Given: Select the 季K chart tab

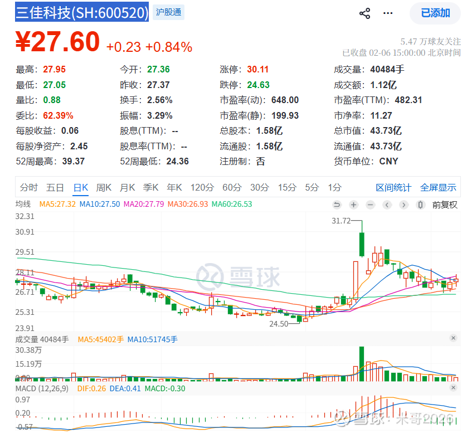Looking at the screenshot, I should click(150, 188).
